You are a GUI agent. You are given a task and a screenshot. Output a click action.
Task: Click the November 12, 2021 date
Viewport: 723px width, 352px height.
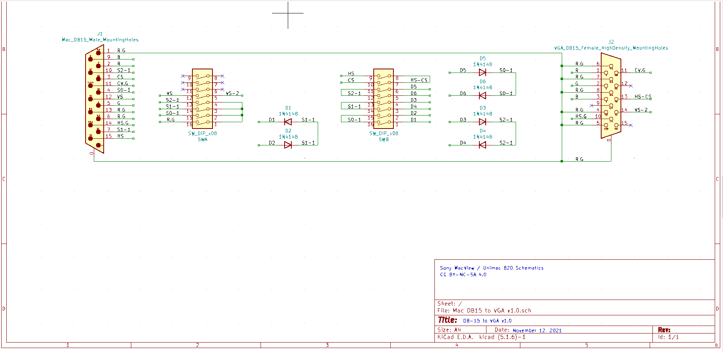tap(537, 331)
